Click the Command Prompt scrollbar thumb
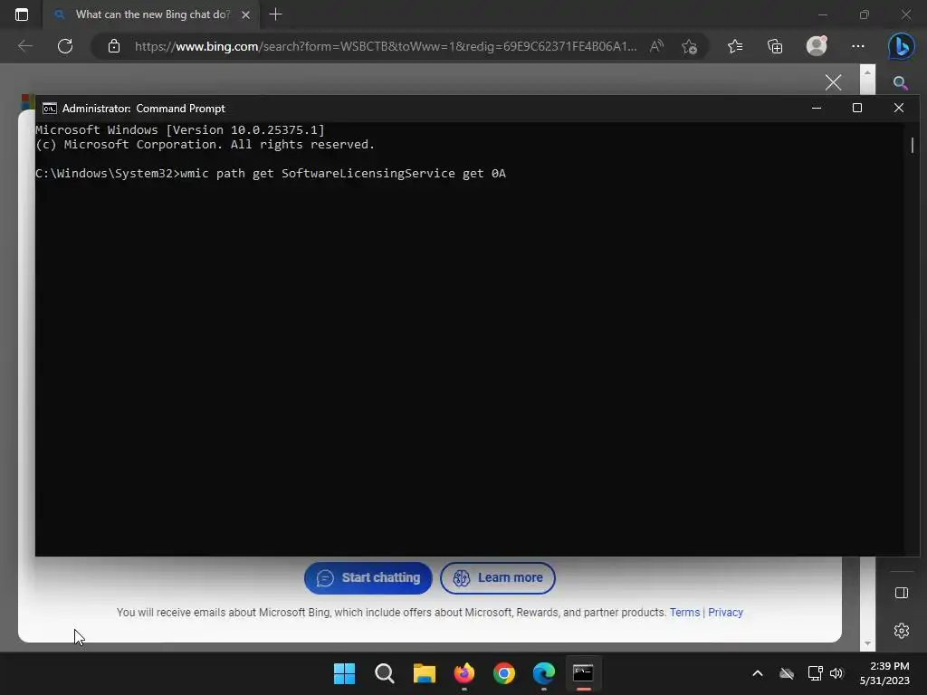Image resolution: width=927 pixels, height=695 pixels. tap(913, 145)
